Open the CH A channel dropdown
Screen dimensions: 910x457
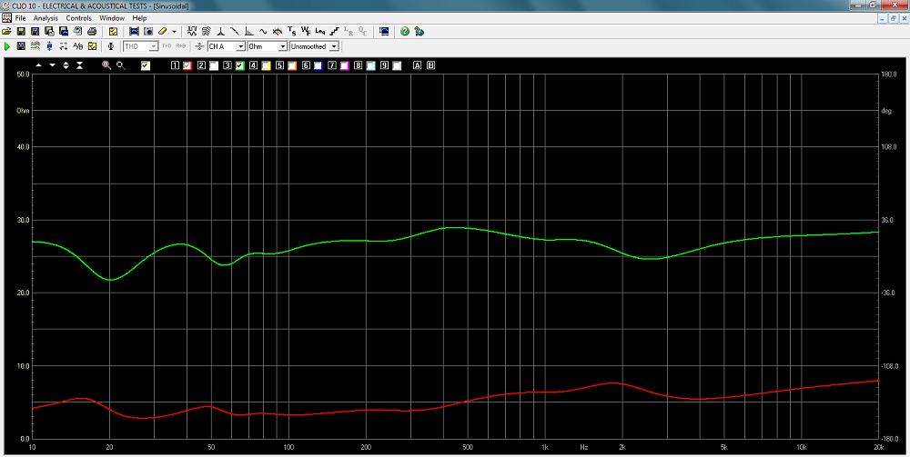click(x=240, y=46)
